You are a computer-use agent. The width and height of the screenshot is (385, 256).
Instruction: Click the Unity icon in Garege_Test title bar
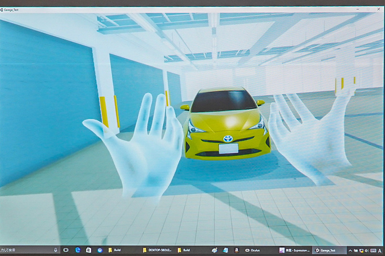coord(1,10)
